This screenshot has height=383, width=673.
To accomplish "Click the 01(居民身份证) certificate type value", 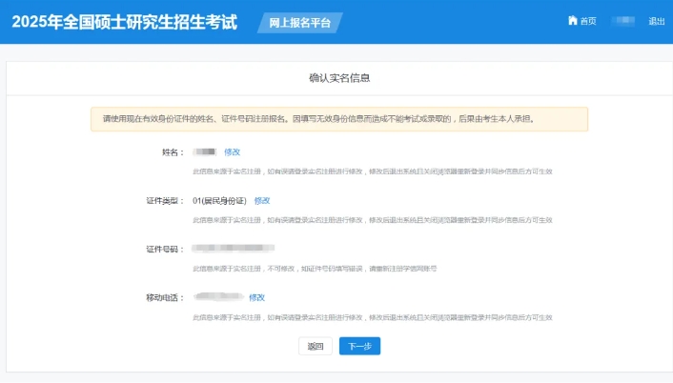I will [x=219, y=201].
